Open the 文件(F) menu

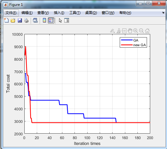tap(11, 13)
